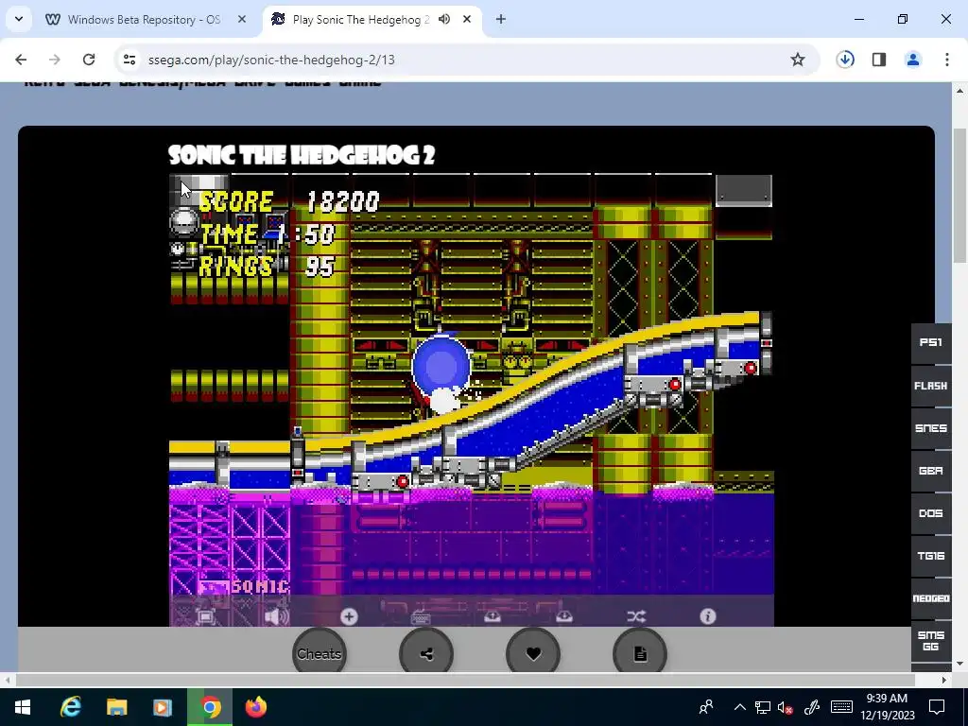Launch Internet Explorer from taskbar

tap(71, 707)
